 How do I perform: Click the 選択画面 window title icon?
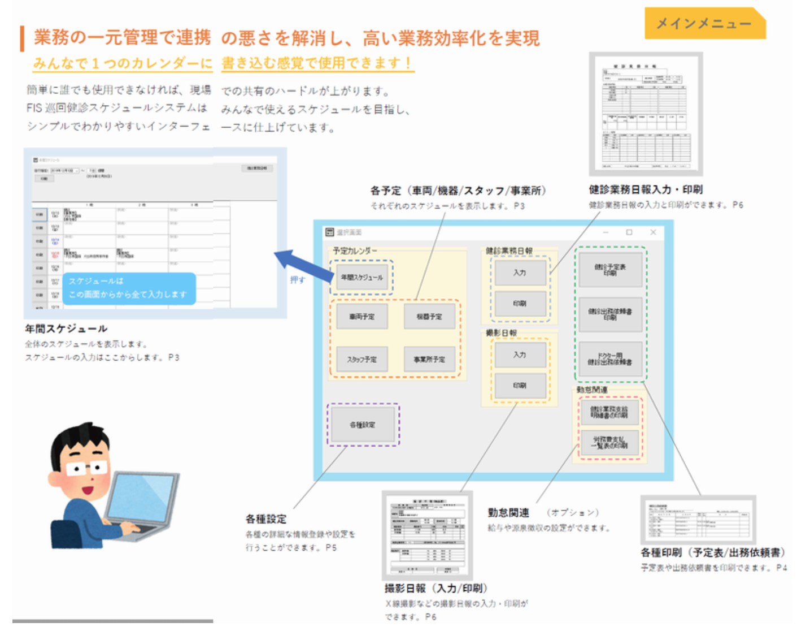coord(329,232)
